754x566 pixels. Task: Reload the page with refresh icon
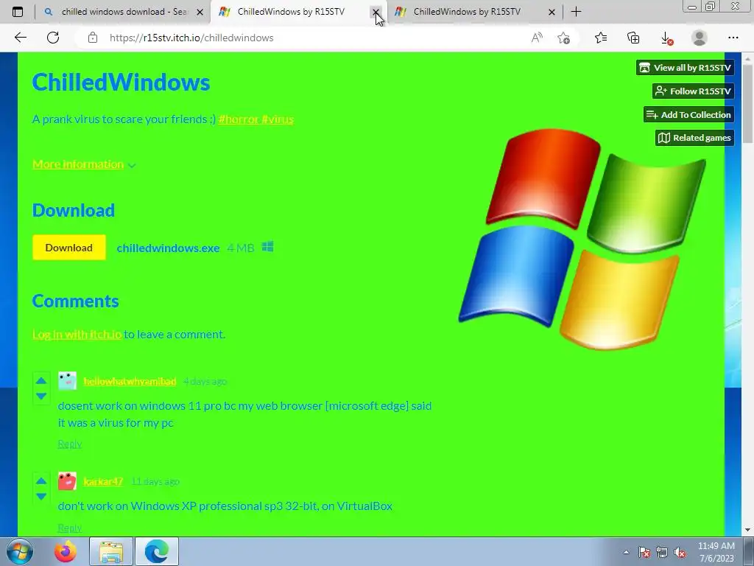53,38
